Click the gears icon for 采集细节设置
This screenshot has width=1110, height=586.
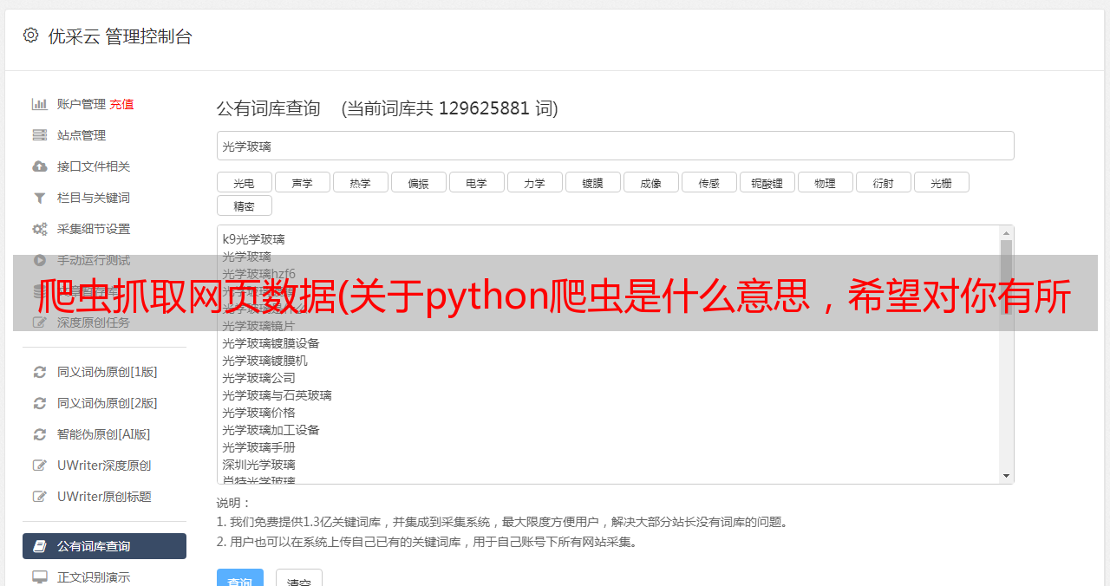(x=40, y=229)
